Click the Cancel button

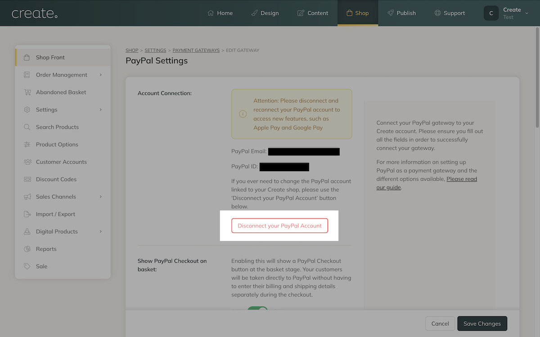click(x=440, y=324)
